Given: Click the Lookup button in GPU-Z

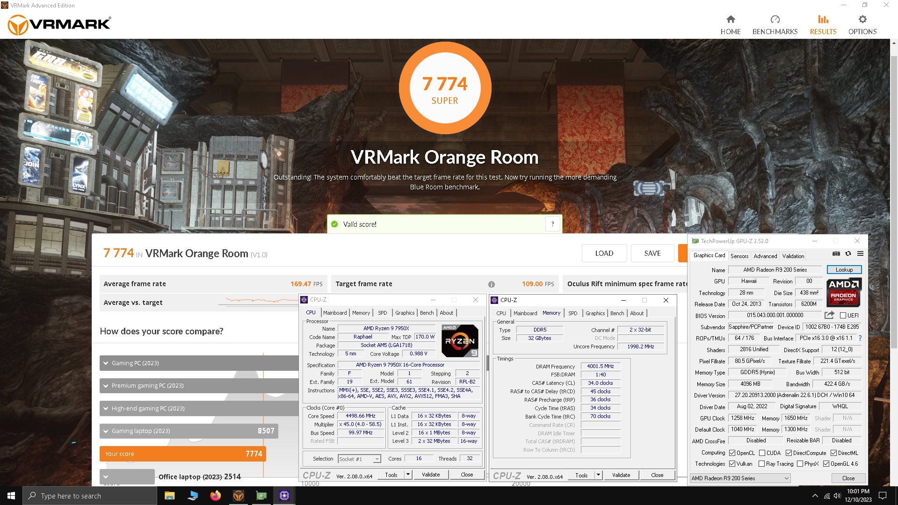Looking at the screenshot, I should tap(844, 270).
